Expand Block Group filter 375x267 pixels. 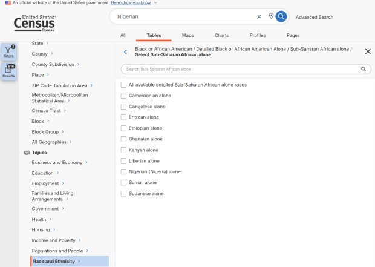tap(48, 132)
